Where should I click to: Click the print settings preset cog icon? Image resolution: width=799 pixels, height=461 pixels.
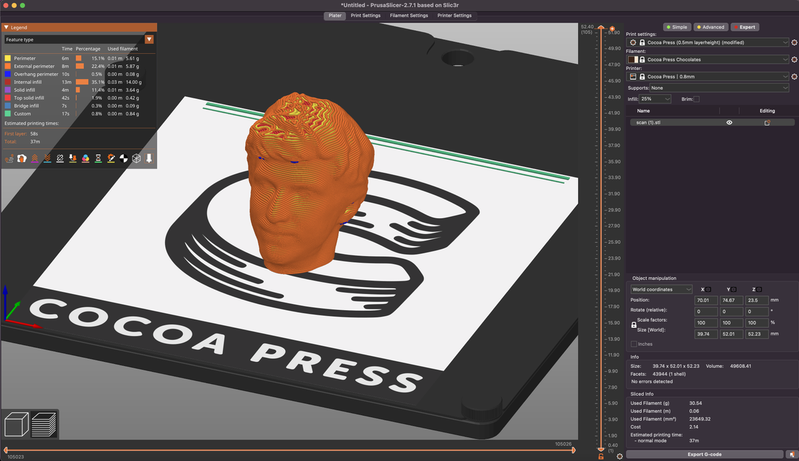[x=633, y=42]
